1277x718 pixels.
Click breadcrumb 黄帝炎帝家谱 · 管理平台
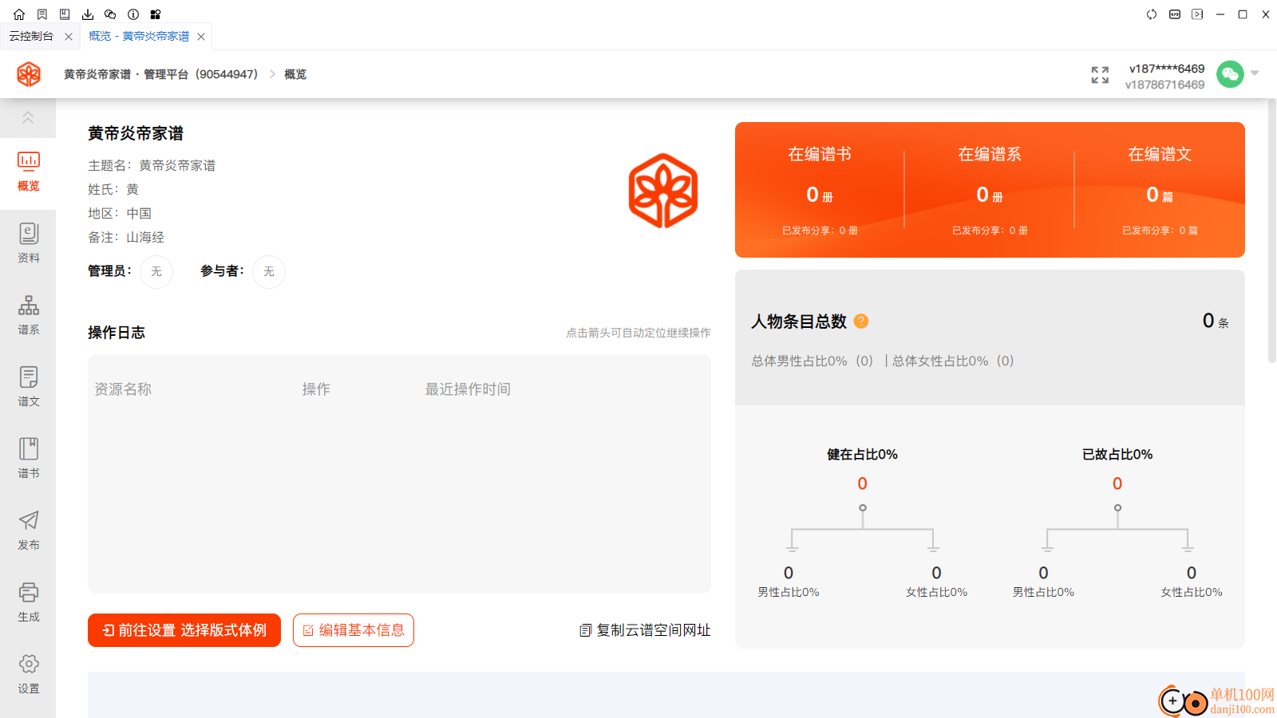(160, 74)
